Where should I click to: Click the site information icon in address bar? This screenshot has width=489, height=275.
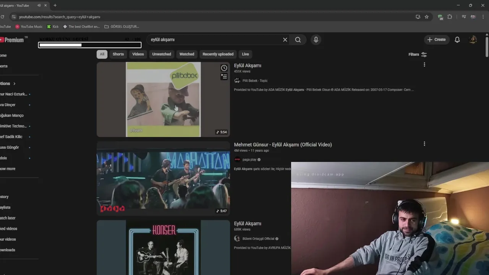coord(14,17)
